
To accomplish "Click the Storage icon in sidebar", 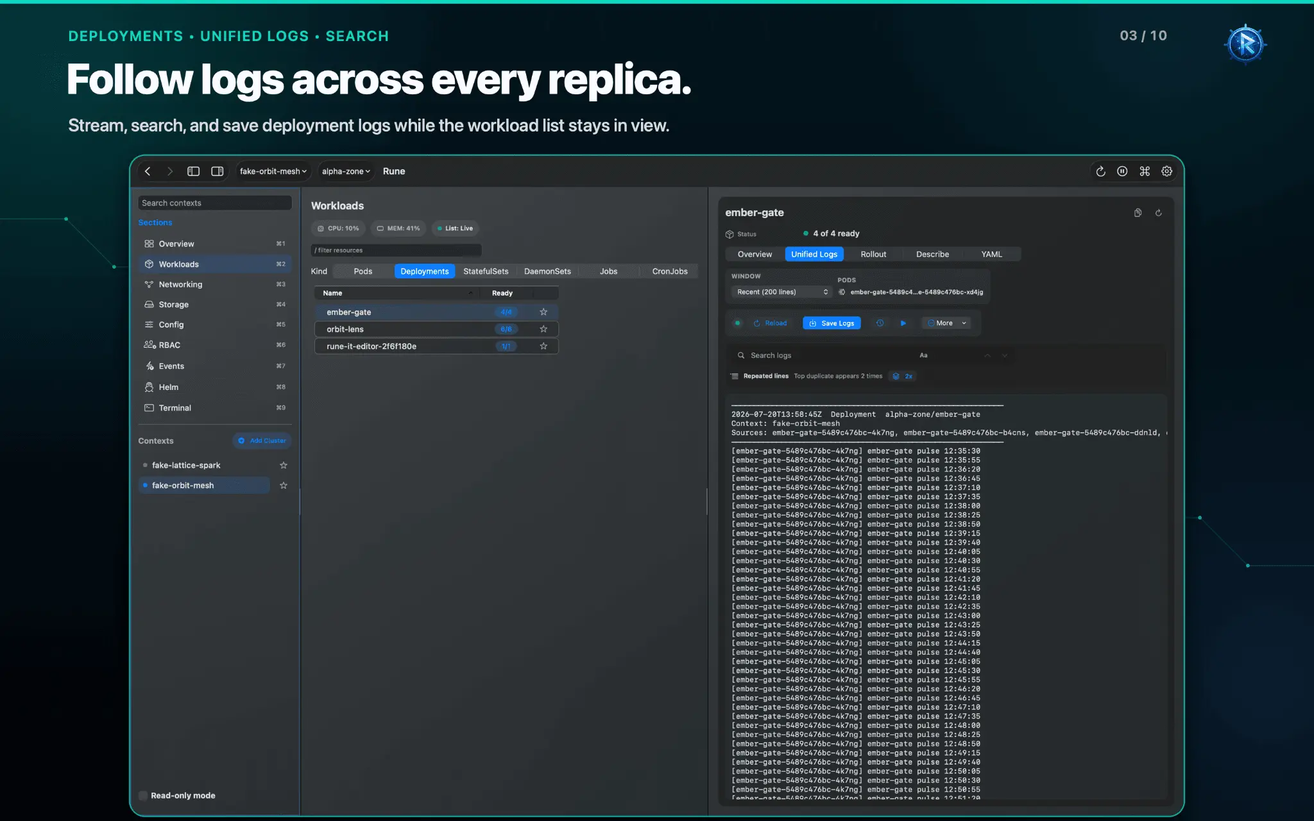I will coord(149,305).
